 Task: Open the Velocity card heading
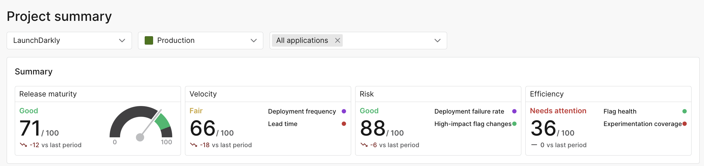point(203,94)
